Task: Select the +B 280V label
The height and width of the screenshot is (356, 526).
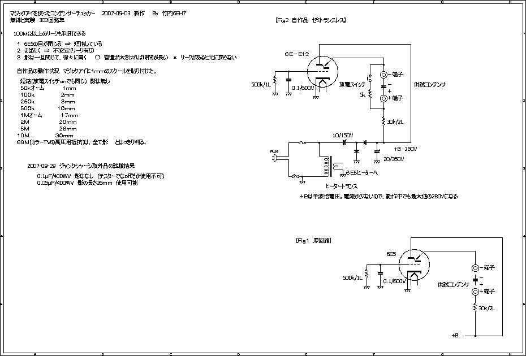Action: point(406,149)
